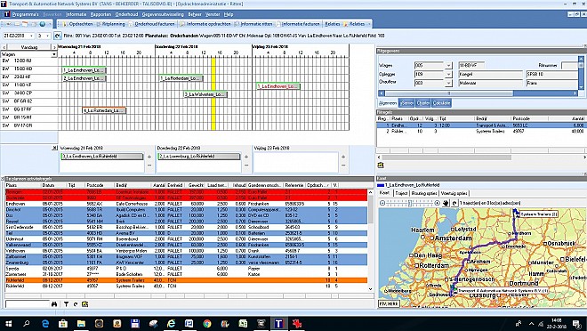Switch to the Voertuig opties tab
Screen dimensions: 587x331
coord(454,193)
